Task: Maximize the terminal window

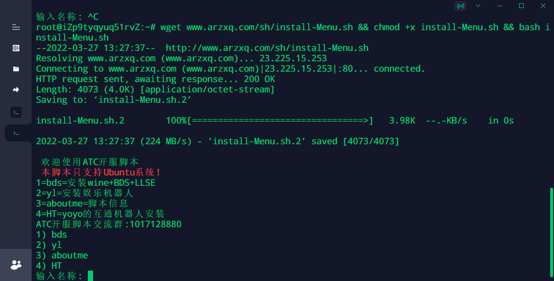Action: click(521, 6)
